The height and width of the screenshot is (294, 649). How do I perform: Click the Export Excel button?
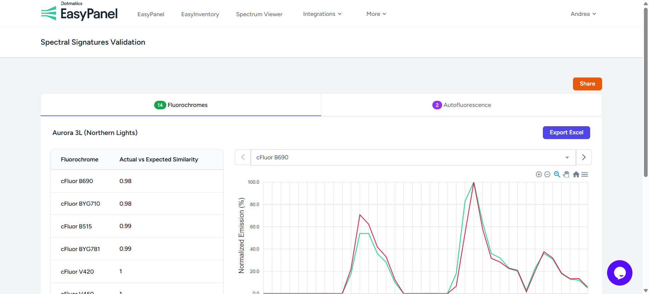click(566, 133)
